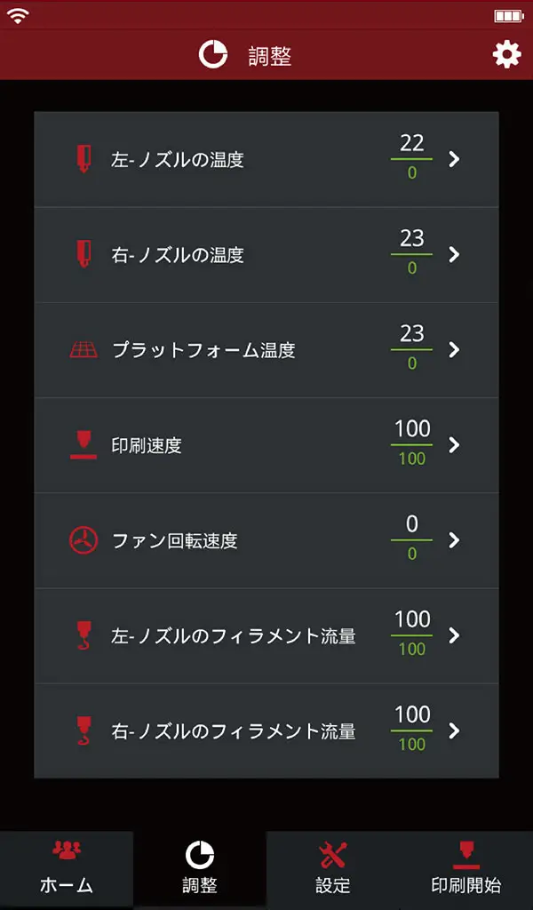The image size is (533, 910).
Task: Expand プラットフォーム温度 chevron arrow
Action: click(454, 349)
